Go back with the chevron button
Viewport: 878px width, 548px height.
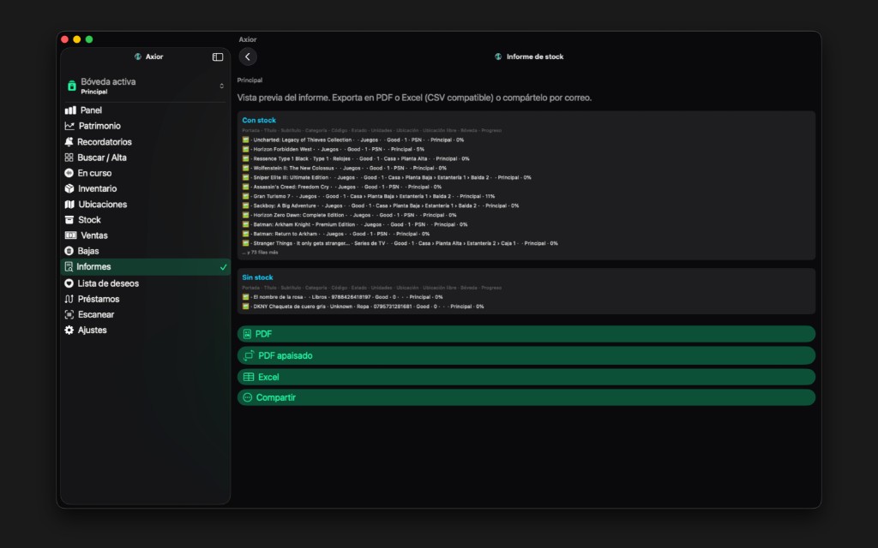point(248,57)
